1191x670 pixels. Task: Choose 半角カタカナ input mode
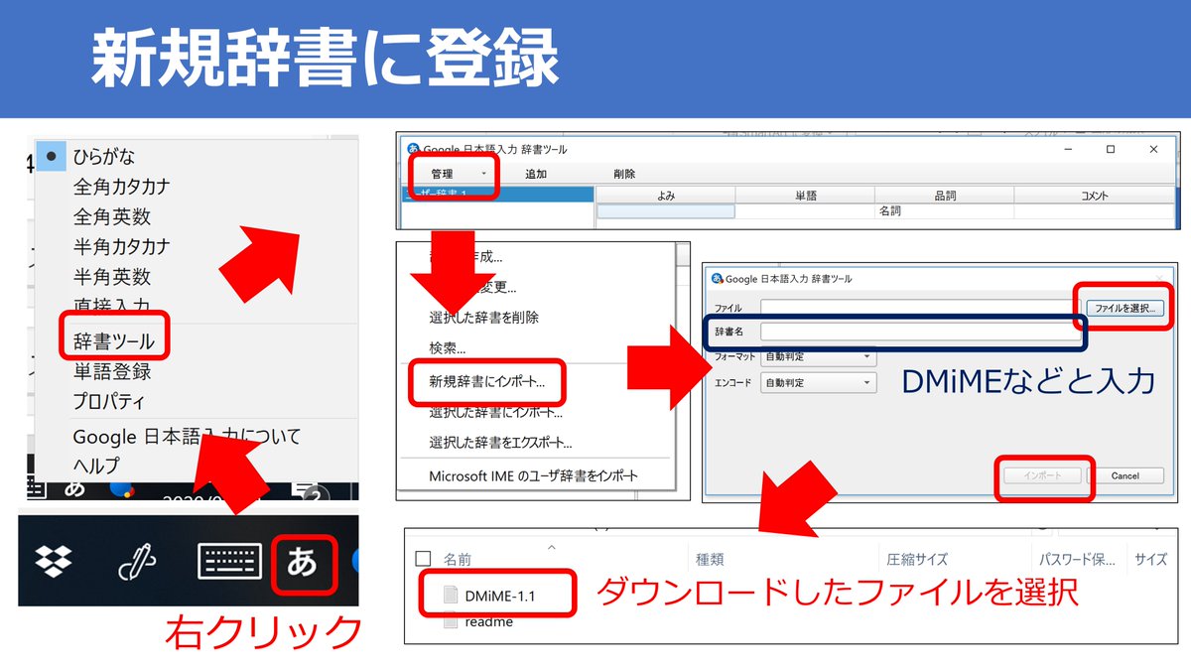121,246
